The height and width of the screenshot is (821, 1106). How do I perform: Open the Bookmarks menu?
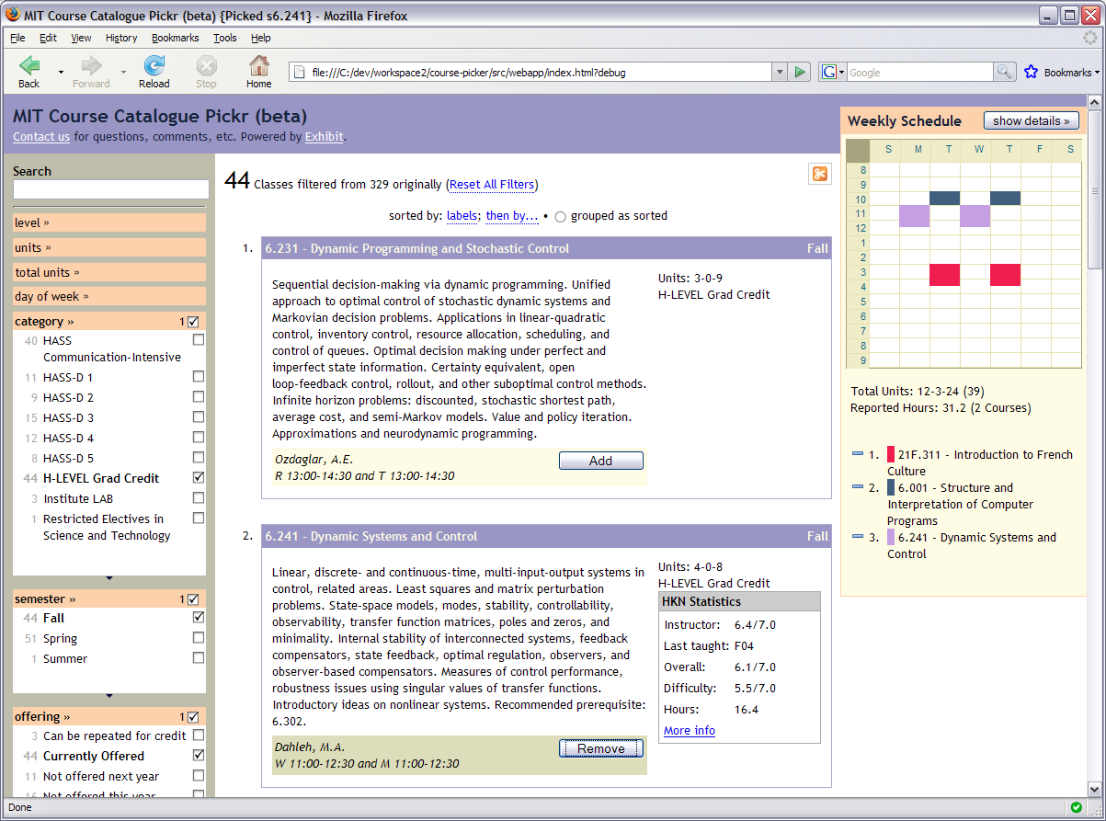[x=175, y=38]
